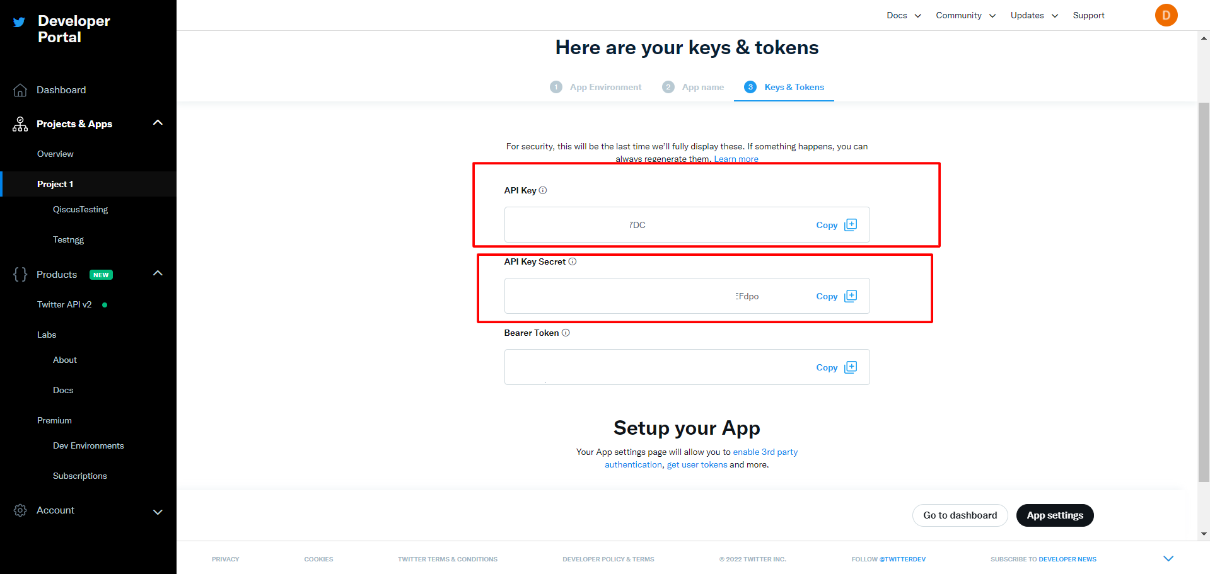The width and height of the screenshot is (1210, 574).
Task: Collapse the Projects & Apps section
Action: pos(158,123)
